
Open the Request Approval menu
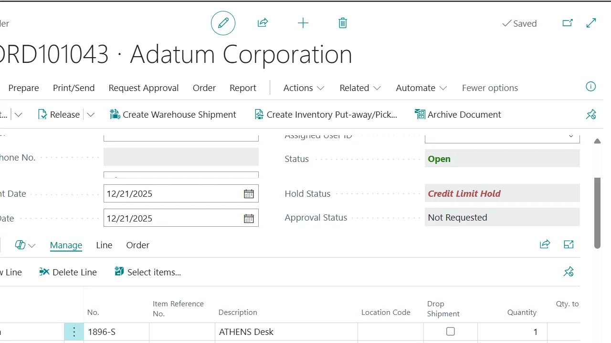(144, 88)
